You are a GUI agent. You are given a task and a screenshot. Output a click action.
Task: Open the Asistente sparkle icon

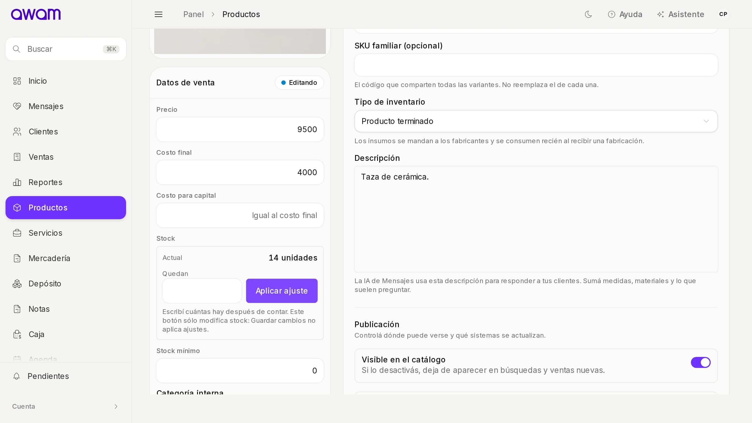tap(660, 14)
